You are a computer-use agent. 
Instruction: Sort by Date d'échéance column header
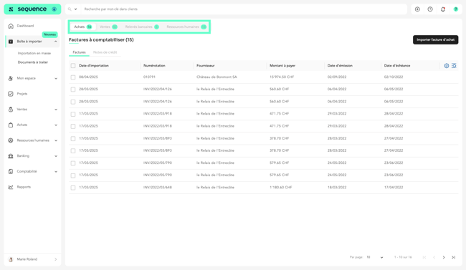click(397, 66)
